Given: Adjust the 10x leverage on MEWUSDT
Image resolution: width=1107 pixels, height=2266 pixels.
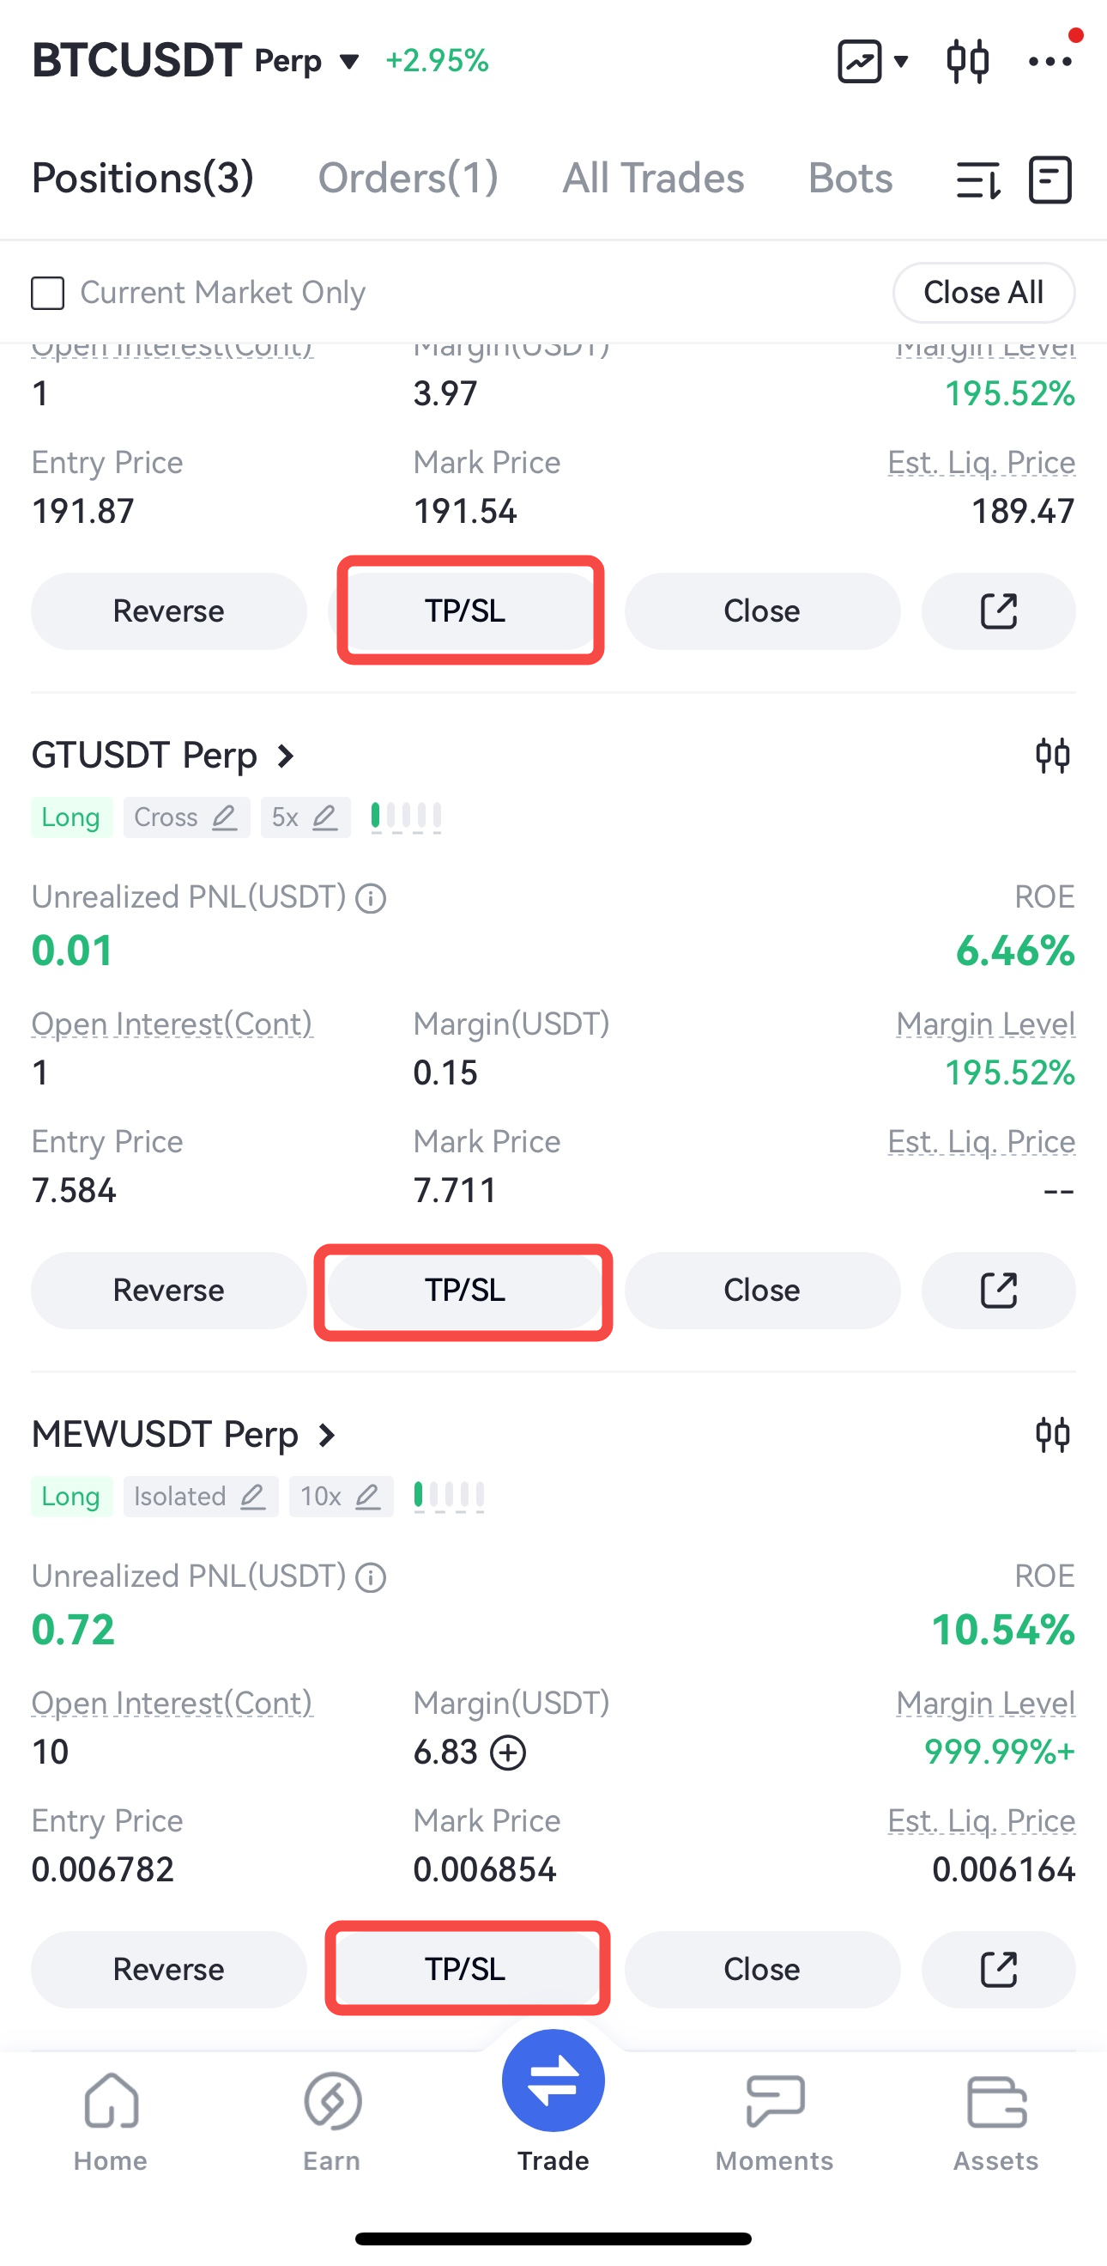Looking at the screenshot, I should [x=341, y=1497].
